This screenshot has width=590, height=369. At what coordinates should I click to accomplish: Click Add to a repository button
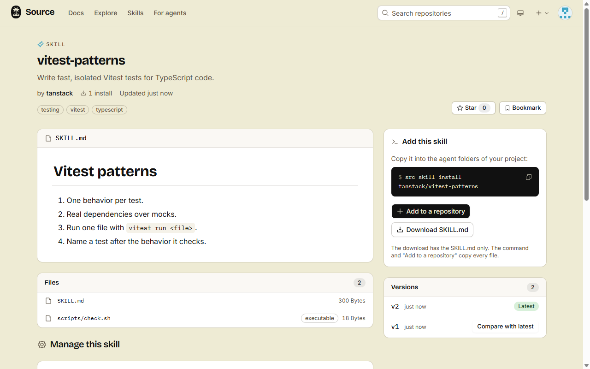pyautogui.click(x=431, y=211)
